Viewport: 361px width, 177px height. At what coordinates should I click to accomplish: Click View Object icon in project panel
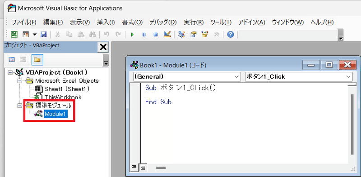coord(23,60)
